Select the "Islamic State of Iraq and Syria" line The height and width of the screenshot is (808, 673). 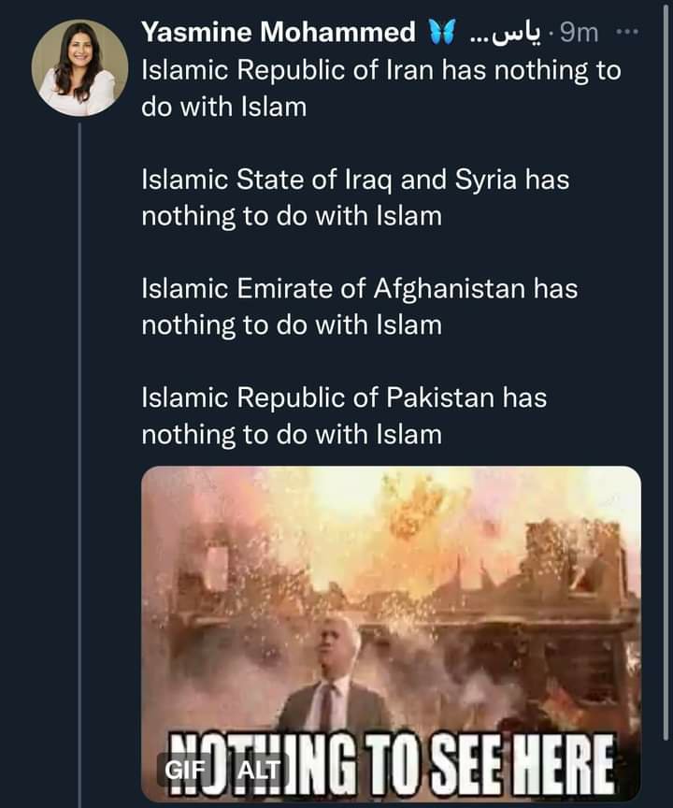[x=355, y=180]
